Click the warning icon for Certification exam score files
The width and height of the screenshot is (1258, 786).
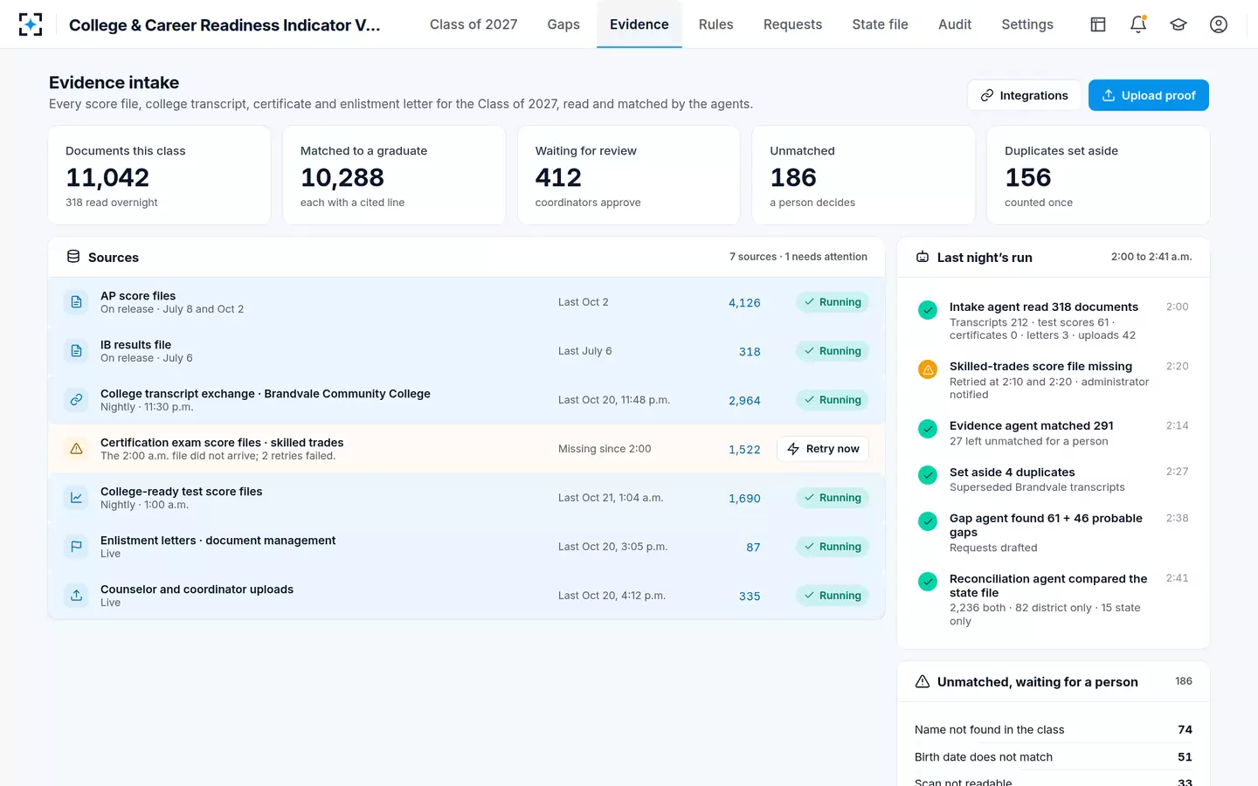pos(77,449)
